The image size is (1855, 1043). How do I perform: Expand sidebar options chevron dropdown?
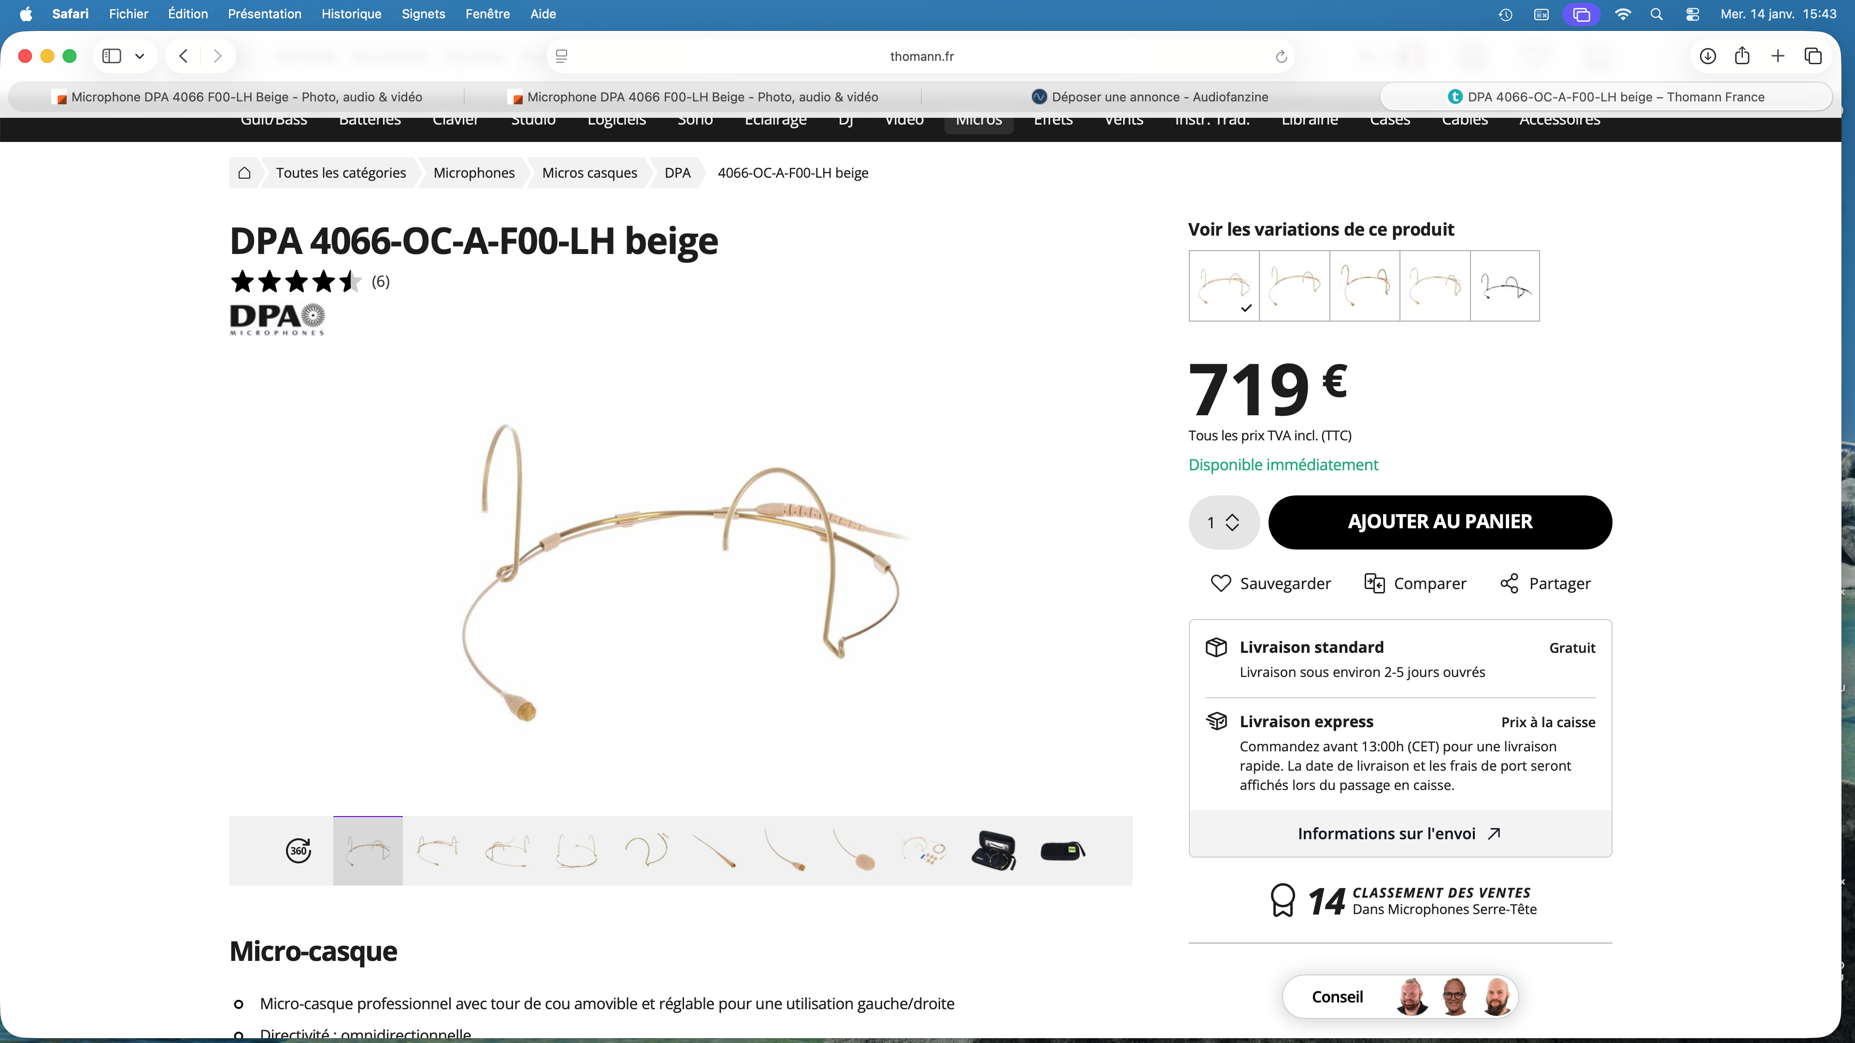(140, 56)
